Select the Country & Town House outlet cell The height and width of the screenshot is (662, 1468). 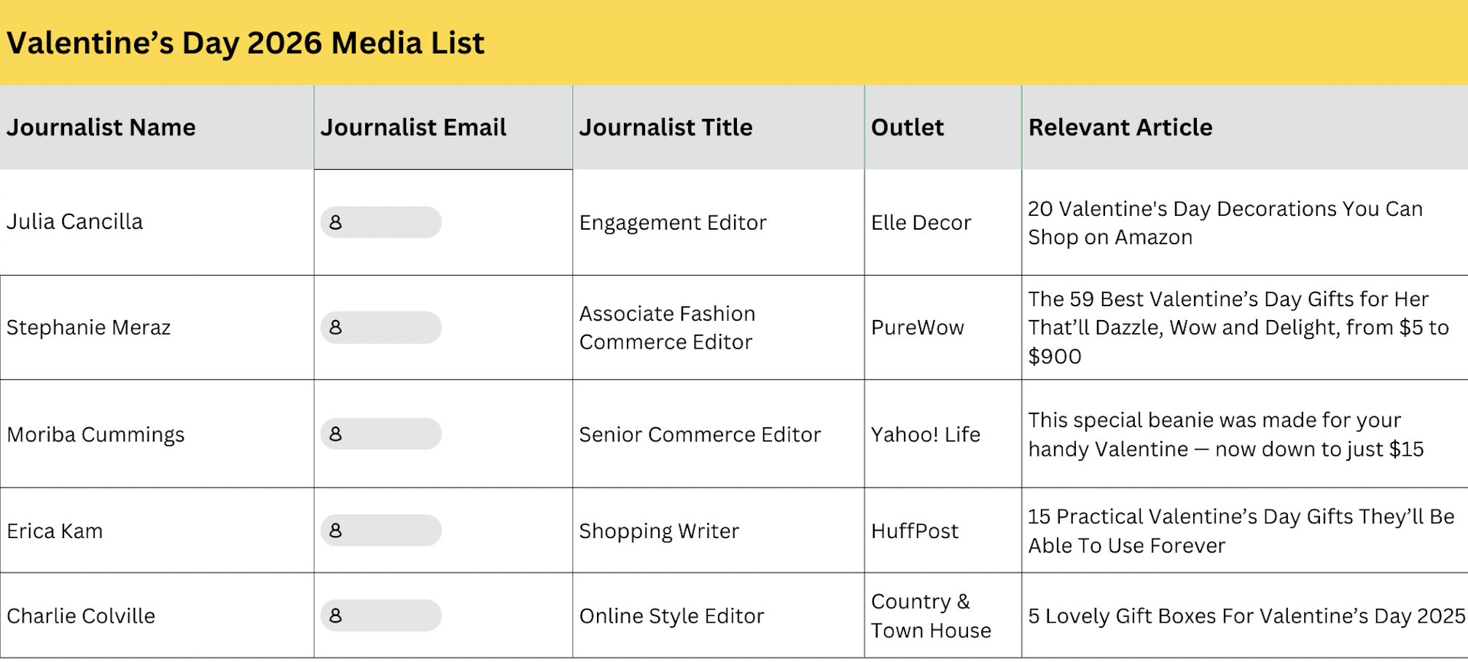pyautogui.click(x=931, y=616)
